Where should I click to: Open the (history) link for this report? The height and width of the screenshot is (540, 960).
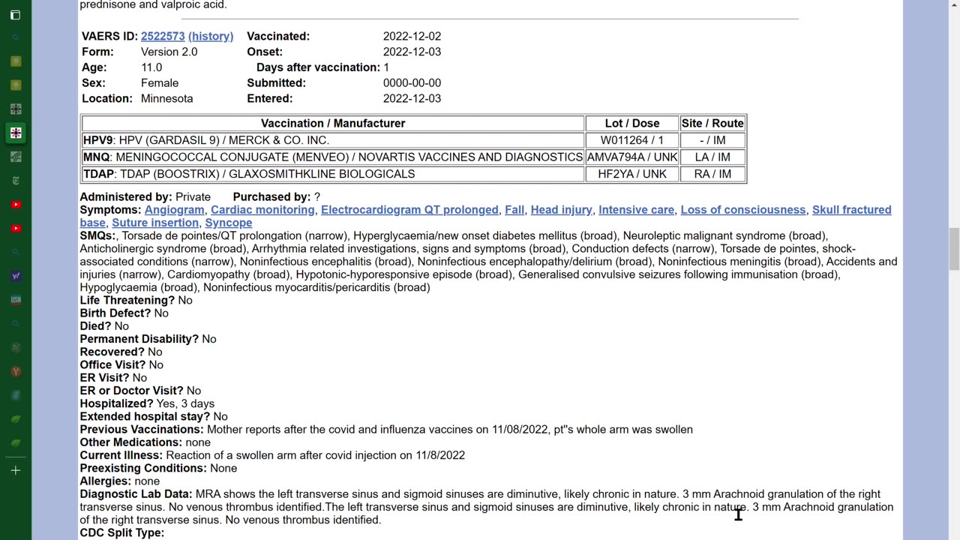pos(211,36)
